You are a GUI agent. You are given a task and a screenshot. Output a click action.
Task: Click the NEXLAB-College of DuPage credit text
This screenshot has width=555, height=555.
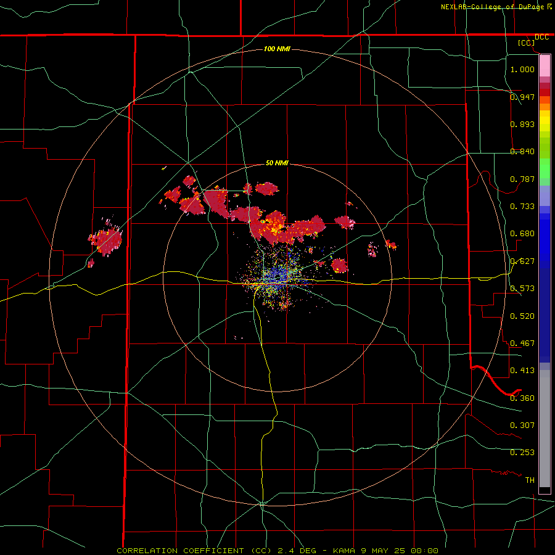click(492, 7)
